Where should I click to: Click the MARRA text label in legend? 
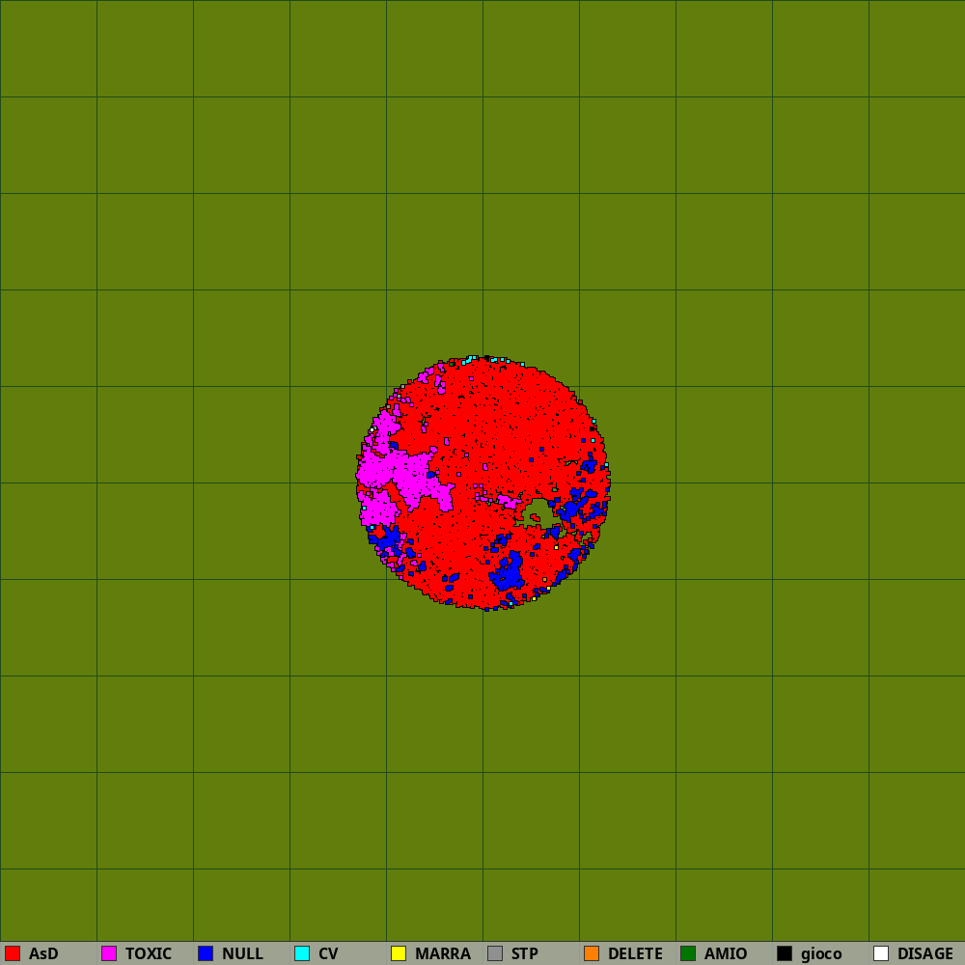click(x=442, y=953)
